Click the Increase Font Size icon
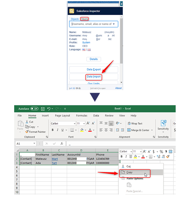Screen dimensions: 188x205 pyautogui.click(x=88, y=123)
